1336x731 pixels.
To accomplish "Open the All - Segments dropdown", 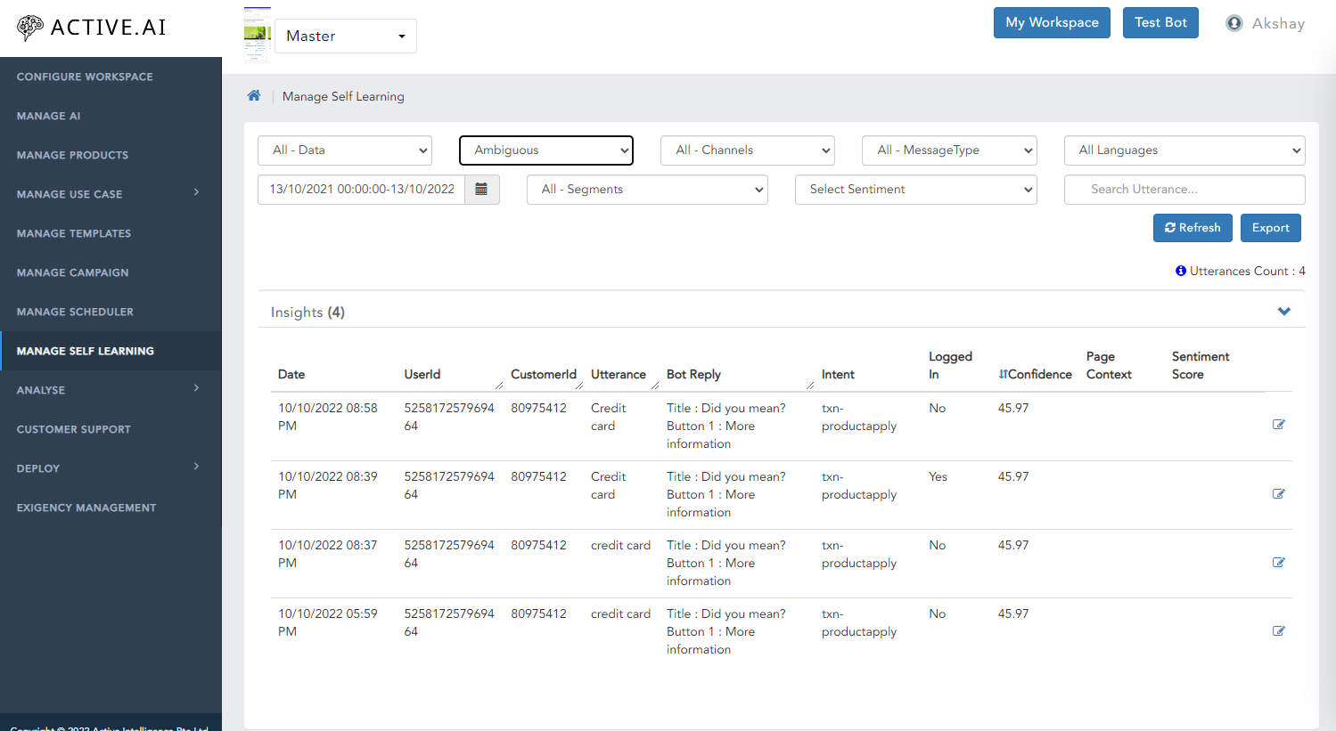I will coord(647,190).
